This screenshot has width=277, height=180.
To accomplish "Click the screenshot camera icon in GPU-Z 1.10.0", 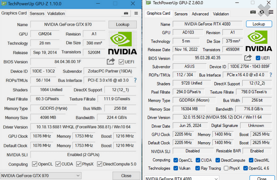I will click(x=126, y=13).
